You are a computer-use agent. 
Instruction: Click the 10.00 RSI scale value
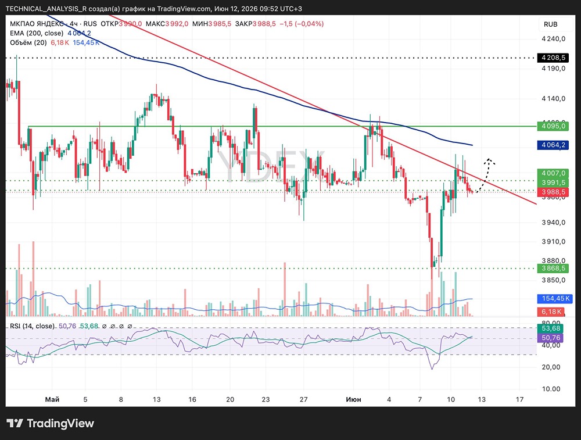(x=551, y=389)
